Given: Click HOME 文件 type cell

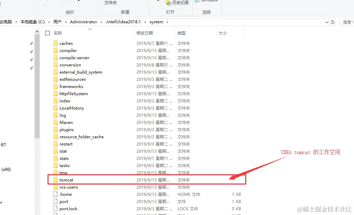Looking at the screenshot, I should pos(189,194).
